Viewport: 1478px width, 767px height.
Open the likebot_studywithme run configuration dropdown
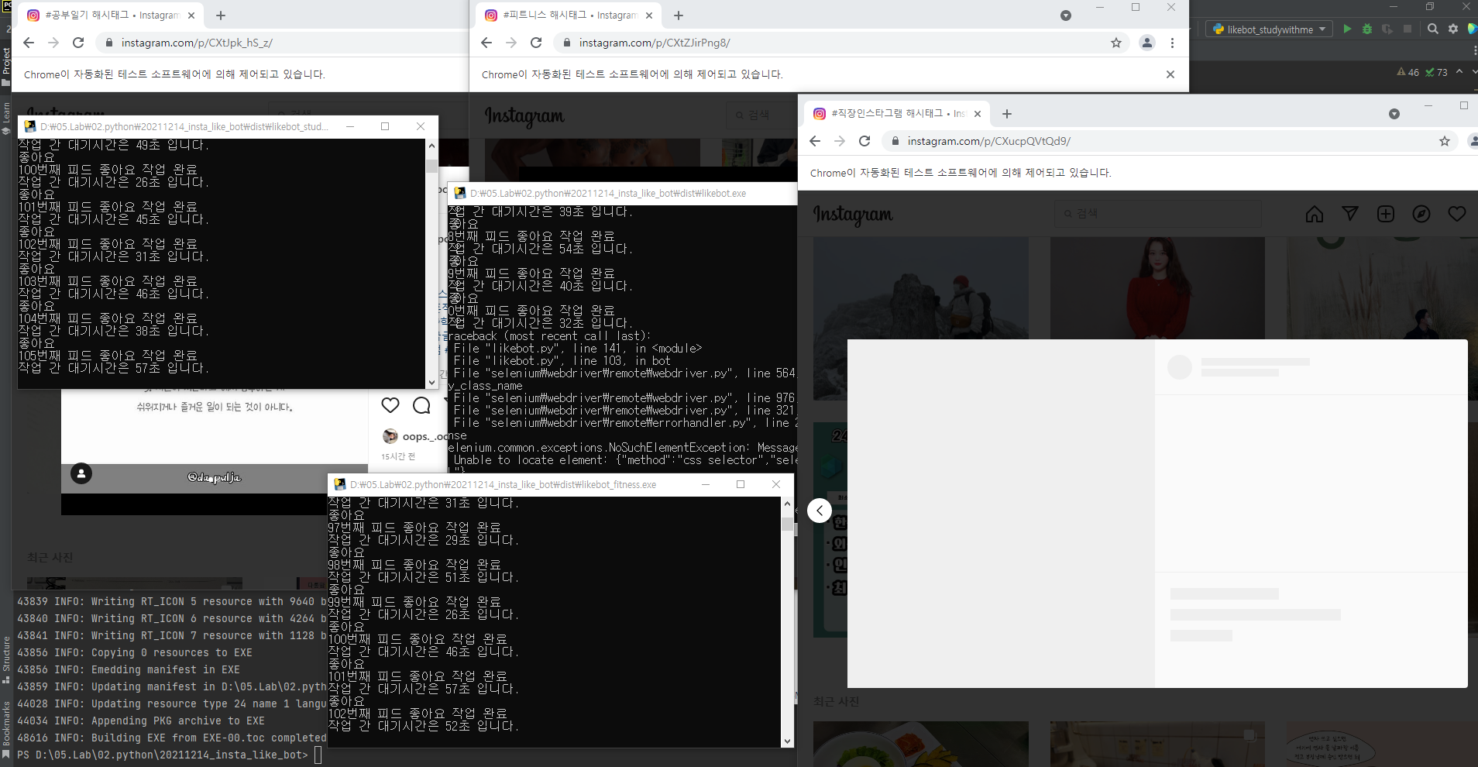1269,29
